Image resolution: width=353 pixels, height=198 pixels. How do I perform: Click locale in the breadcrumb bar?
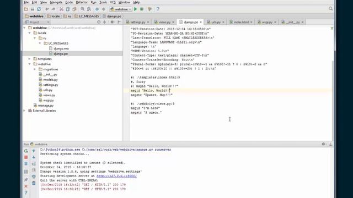click(x=56, y=16)
